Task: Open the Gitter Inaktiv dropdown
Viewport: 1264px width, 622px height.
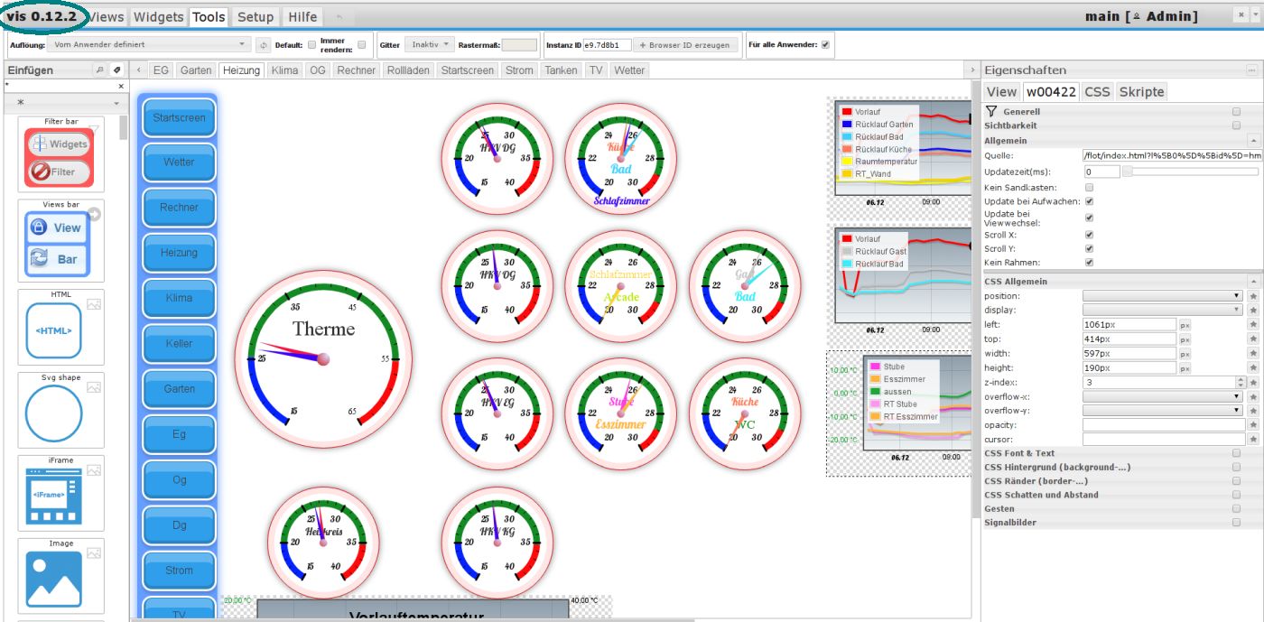Action: click(x=430, y=44)
